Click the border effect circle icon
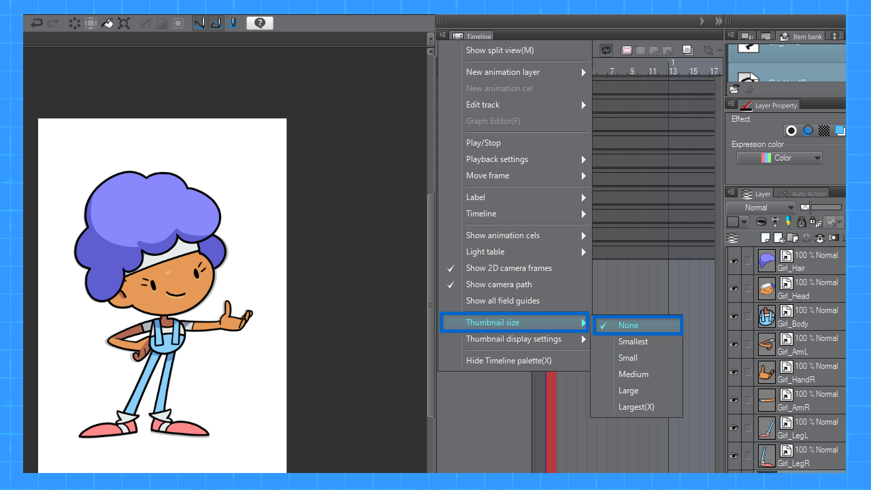Viewport: 871px width, 490px height. (791, 131)
